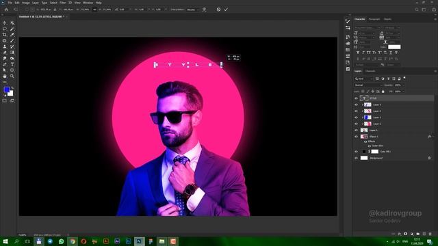Toggle Faux Bold in Character panel
Image resolution: width=438 pixels, height=246 pixels.
(358, 53)
